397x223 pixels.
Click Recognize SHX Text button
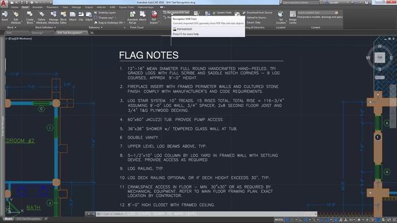pyautogui.click(x=176, y=12)
